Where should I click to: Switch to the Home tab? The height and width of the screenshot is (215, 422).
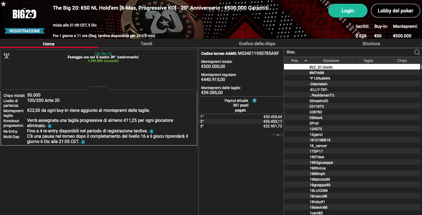(x=49, y=44)
